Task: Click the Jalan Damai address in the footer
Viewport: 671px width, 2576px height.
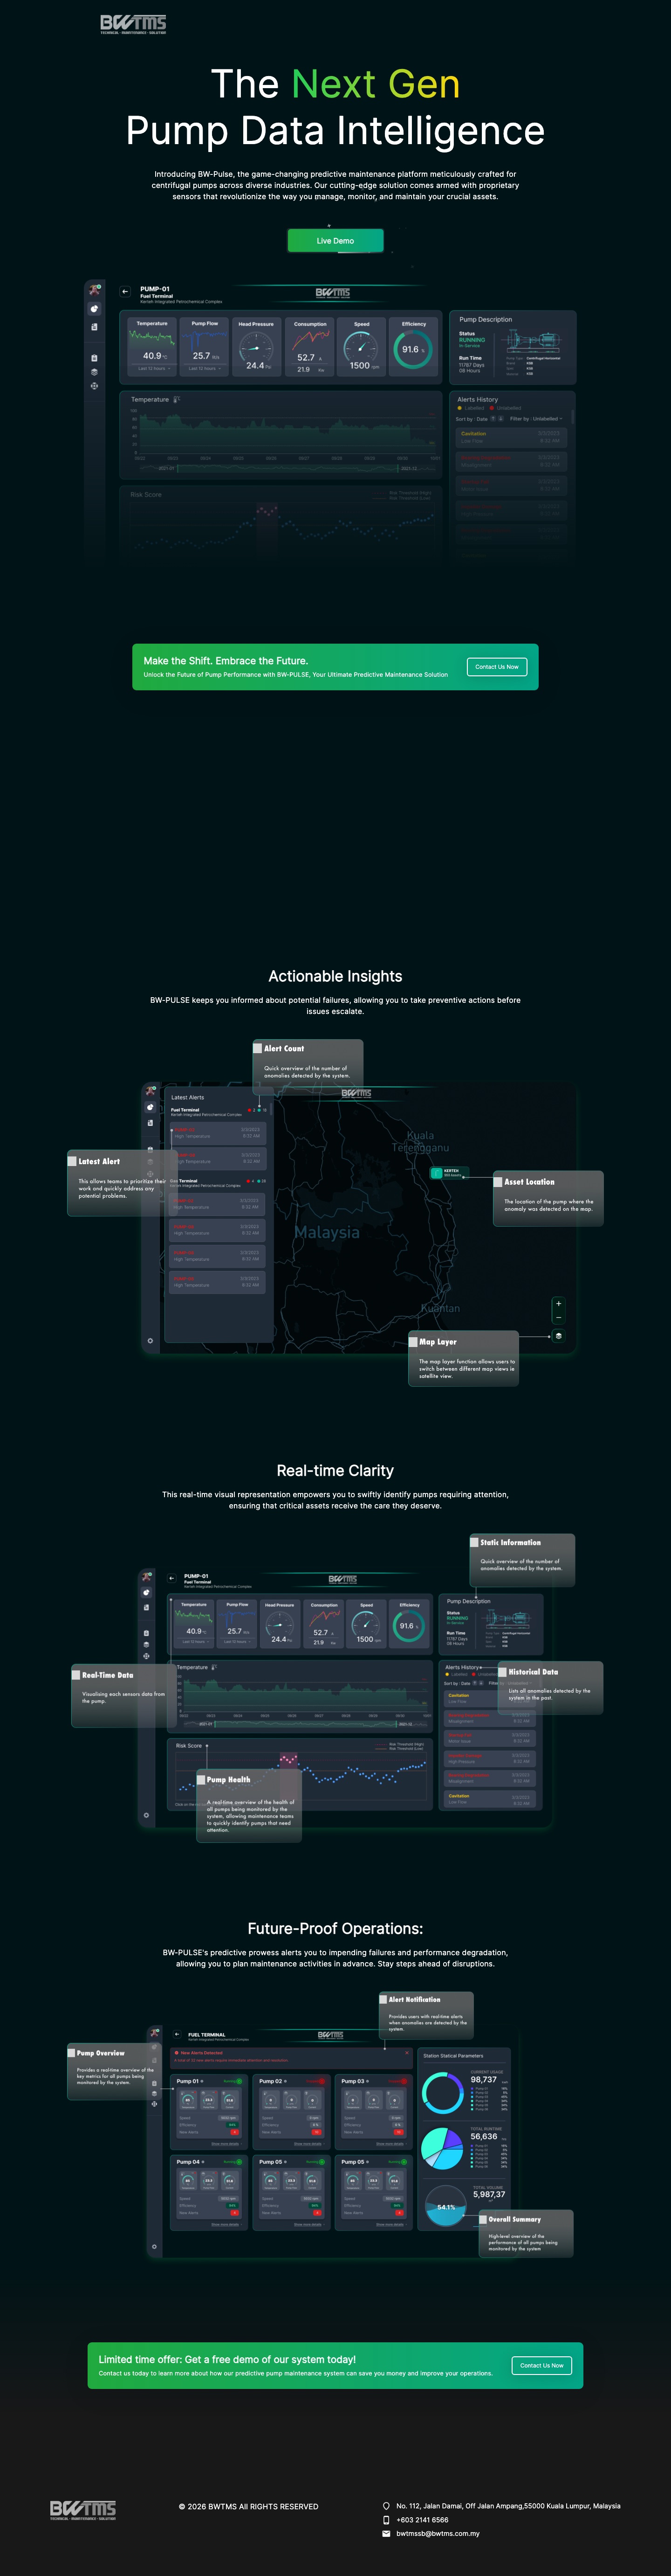Action: click(x=508, y=2506)
